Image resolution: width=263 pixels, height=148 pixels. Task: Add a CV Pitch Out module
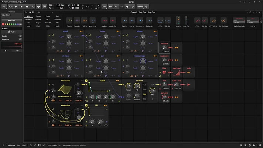223,21
